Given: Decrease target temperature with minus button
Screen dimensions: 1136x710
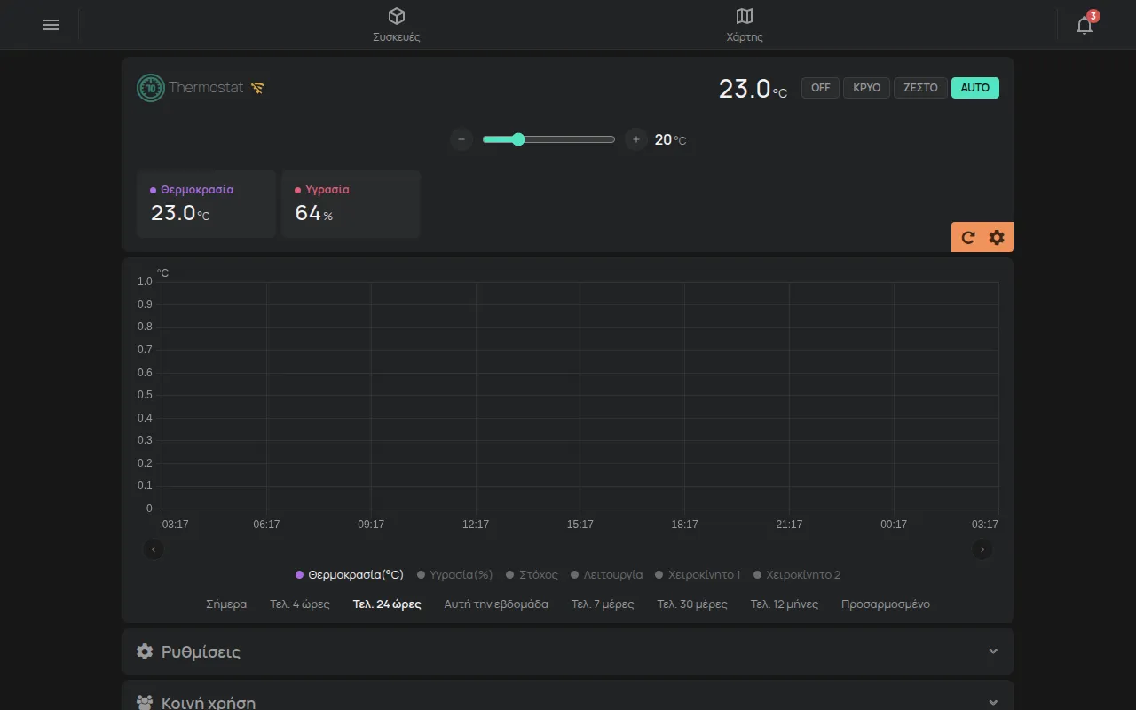Looking at the screenshot, I should 461,139.
